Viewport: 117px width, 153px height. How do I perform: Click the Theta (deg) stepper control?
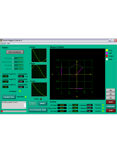click(x=13, y=62)
